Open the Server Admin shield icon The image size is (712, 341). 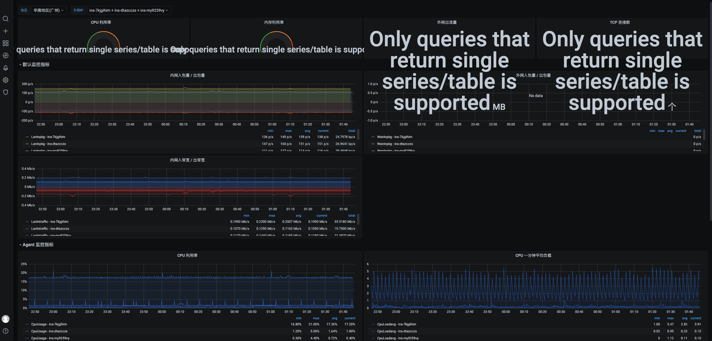[x=6, y=92]
